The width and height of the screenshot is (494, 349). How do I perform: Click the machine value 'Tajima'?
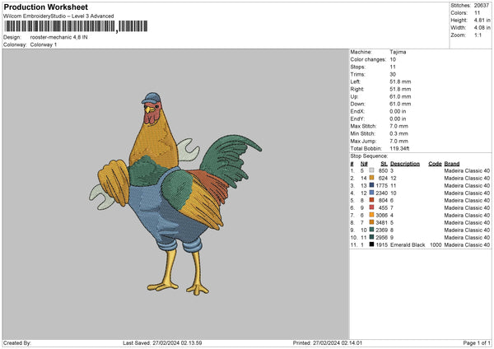[398, 52]
